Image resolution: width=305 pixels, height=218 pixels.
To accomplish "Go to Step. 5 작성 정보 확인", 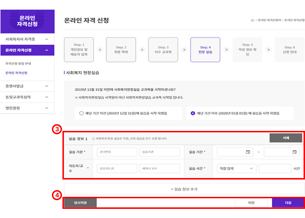I will 247,50.
